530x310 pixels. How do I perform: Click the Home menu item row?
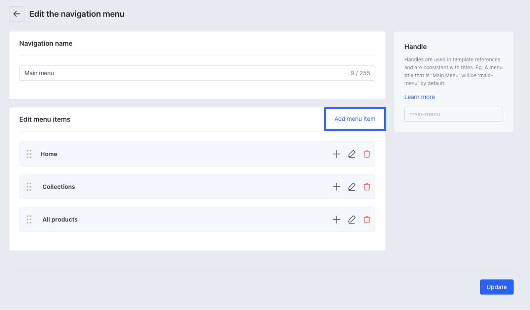(166, 154)
